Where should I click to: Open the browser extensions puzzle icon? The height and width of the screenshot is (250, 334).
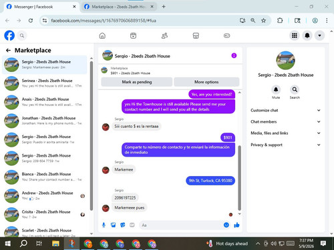point(280,21)
